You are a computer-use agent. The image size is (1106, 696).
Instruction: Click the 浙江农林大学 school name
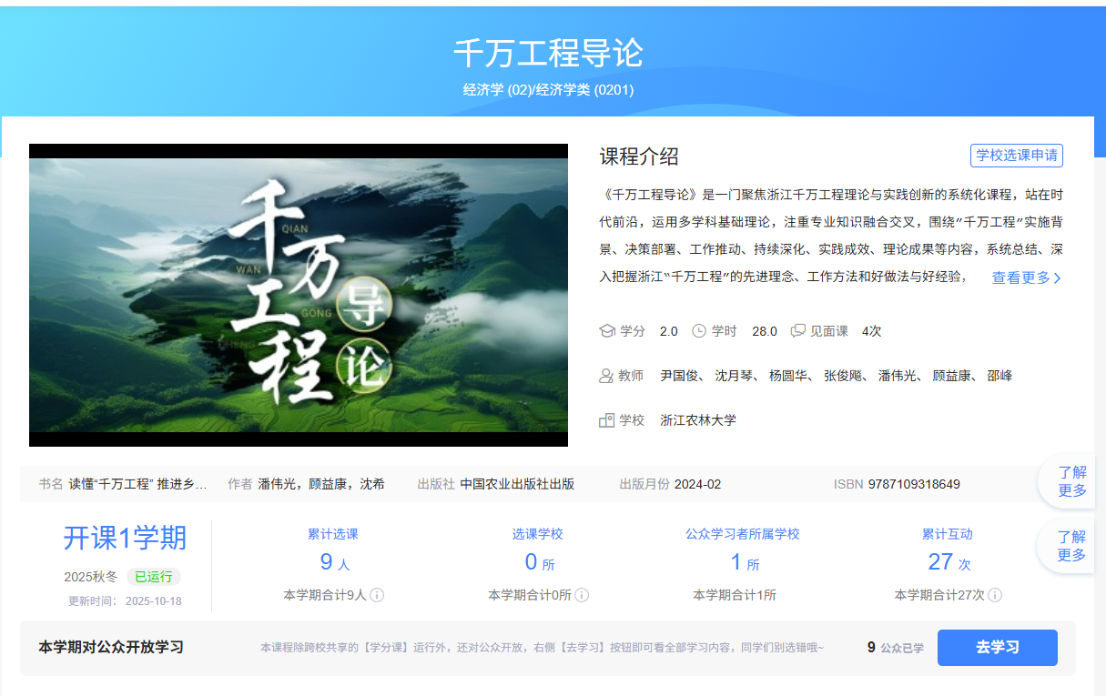point(698,420)
